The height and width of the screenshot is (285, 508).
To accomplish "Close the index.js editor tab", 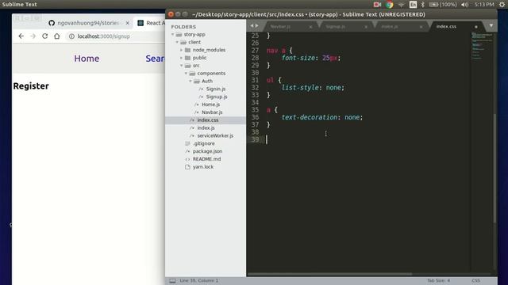I will click(421, 27).
